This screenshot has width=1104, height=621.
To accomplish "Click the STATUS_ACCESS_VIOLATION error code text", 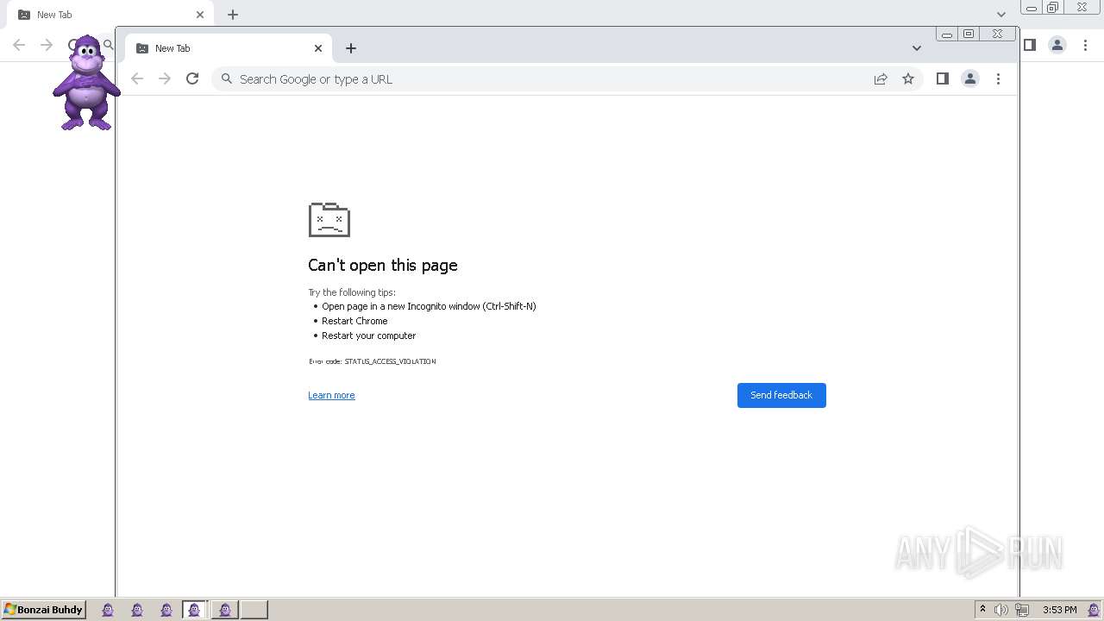I will click(390, 361).
